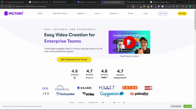Open the green circular extension icon

(x=152, y=6)
